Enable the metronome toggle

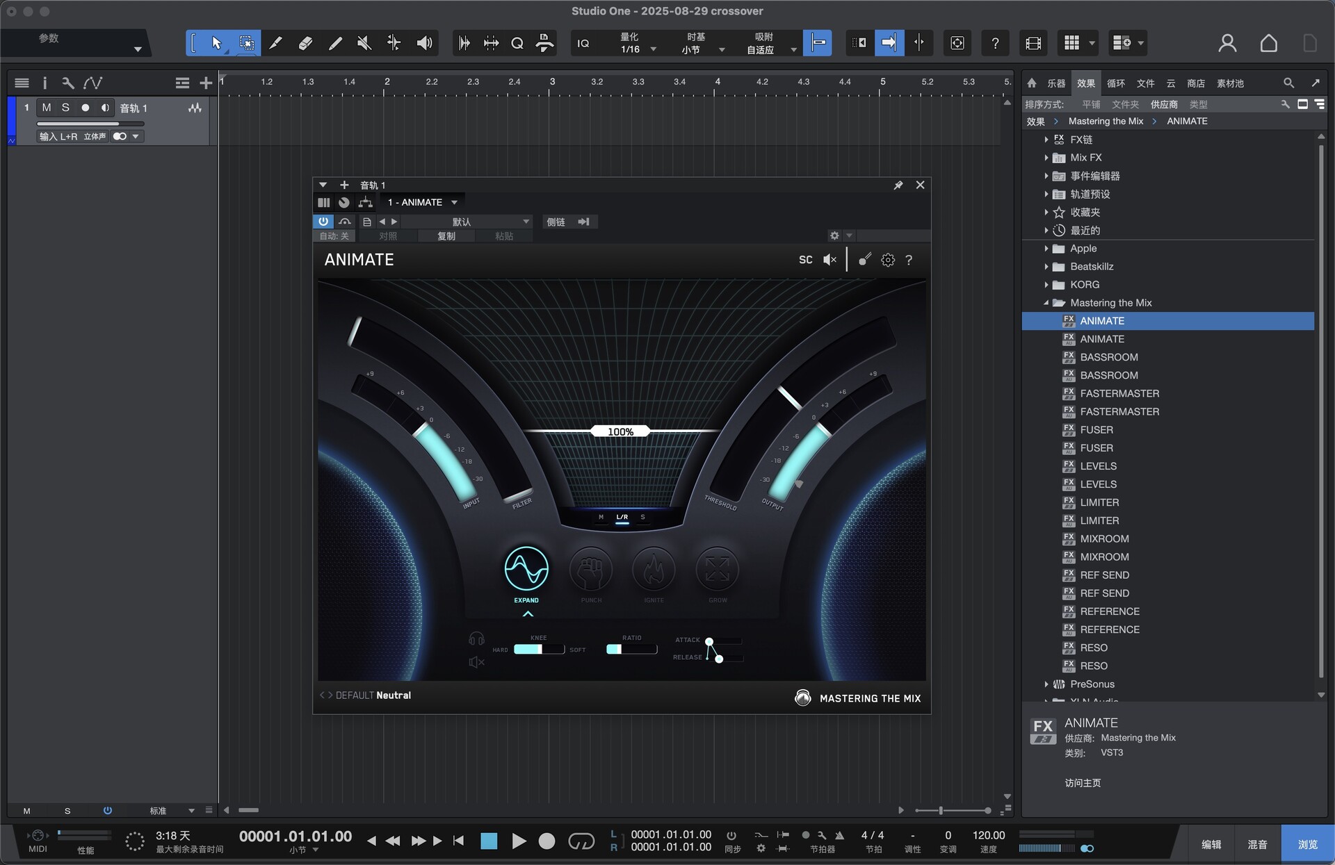click(839, 836)
